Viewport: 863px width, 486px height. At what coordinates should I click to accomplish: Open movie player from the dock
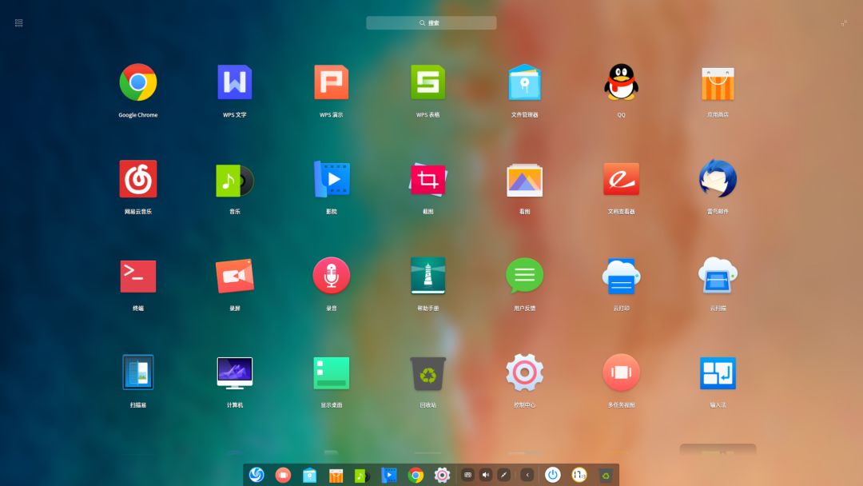(388, 475)
